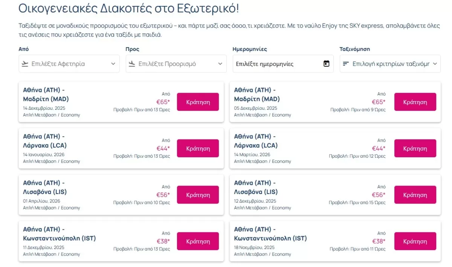Open the sorting criteria dropdown arrow
The image size is (452, 267).
[x=435, y=64]
